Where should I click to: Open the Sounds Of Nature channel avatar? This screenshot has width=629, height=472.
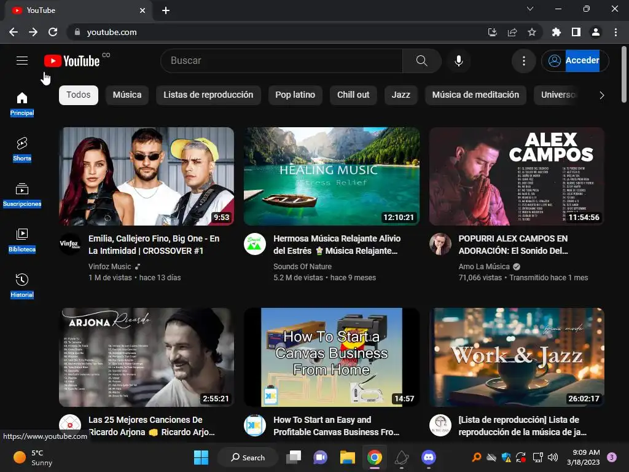tap(255, 244)
